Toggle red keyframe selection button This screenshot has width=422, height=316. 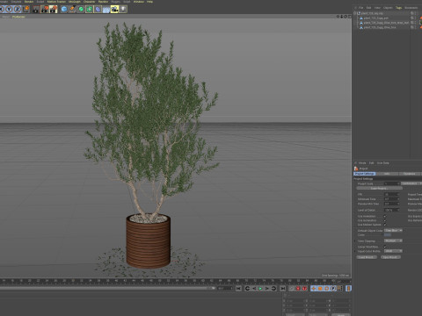pos(304,289)
